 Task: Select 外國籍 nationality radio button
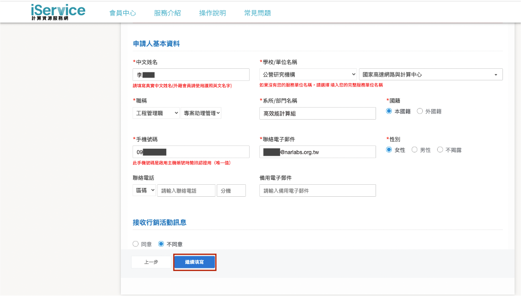coord(420,111)
